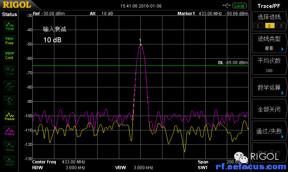
Task: Click the -50.66 dBm marker amplitude value
Action: pos(237,13)
